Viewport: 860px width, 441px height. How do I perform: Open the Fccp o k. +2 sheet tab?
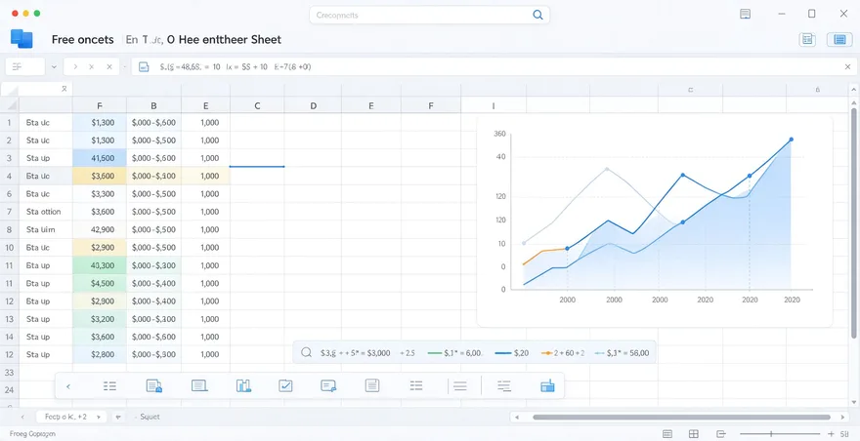point(71,417)
